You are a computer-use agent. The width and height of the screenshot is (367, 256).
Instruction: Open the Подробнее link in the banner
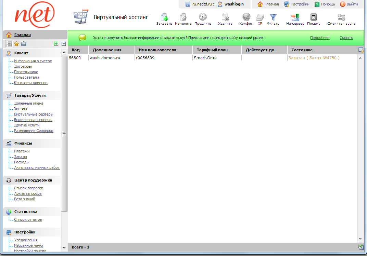[x=320, y=38]
